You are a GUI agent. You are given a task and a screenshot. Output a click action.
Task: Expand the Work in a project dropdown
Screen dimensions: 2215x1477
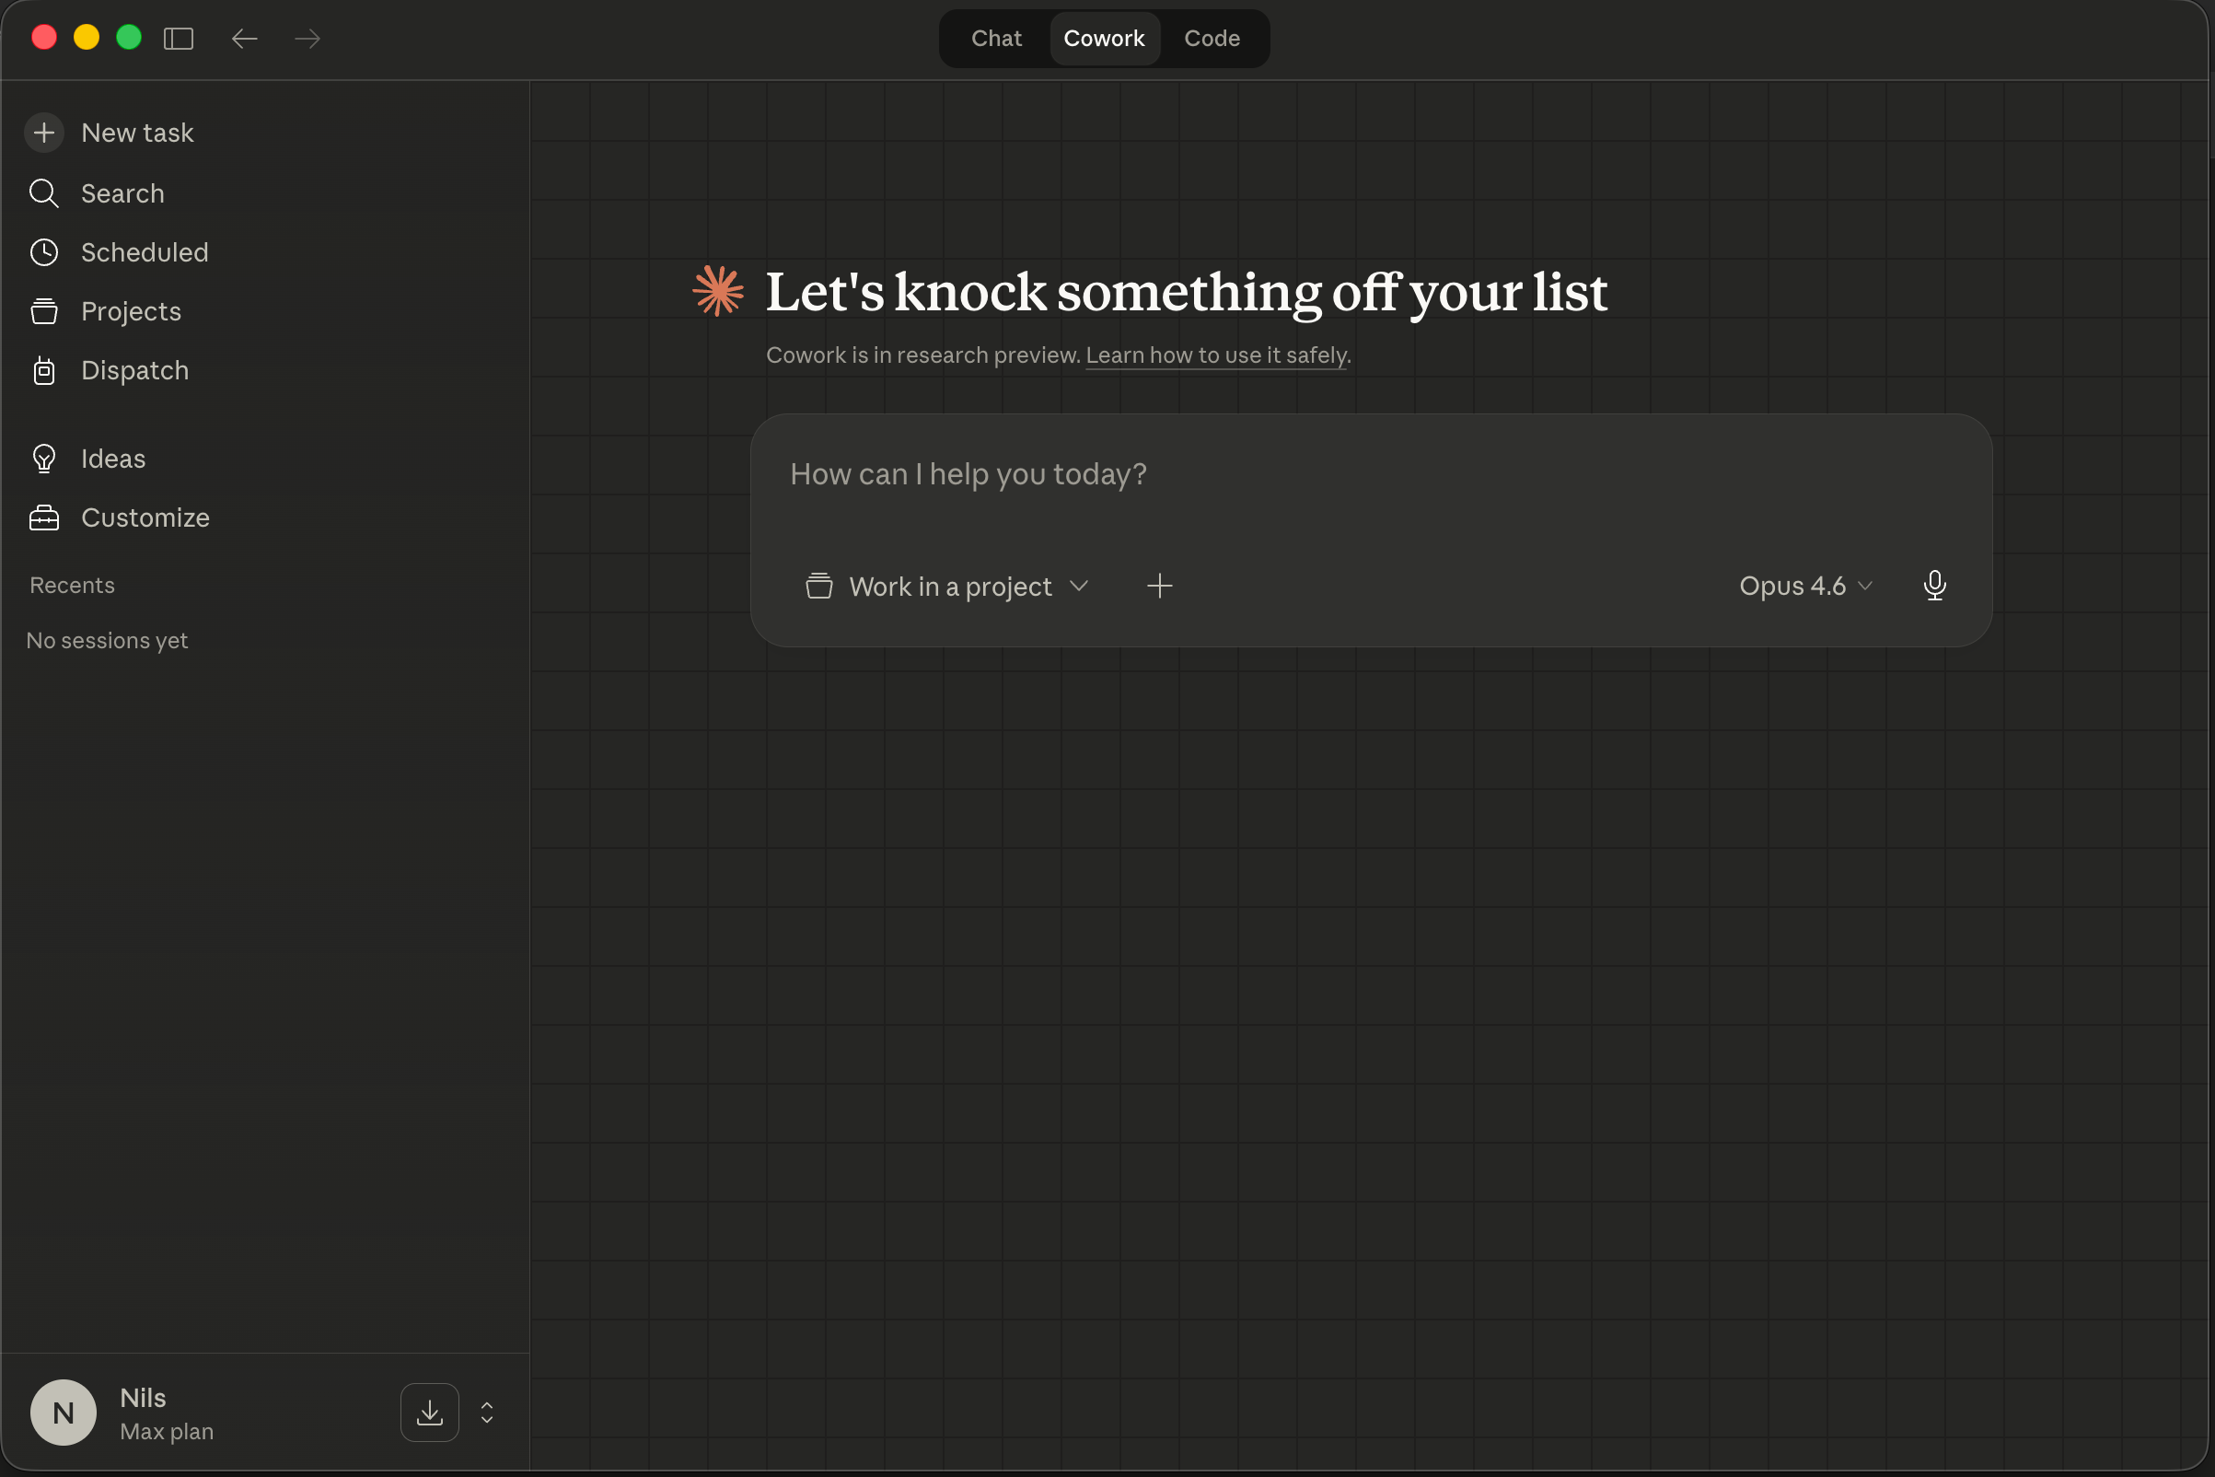946,586
